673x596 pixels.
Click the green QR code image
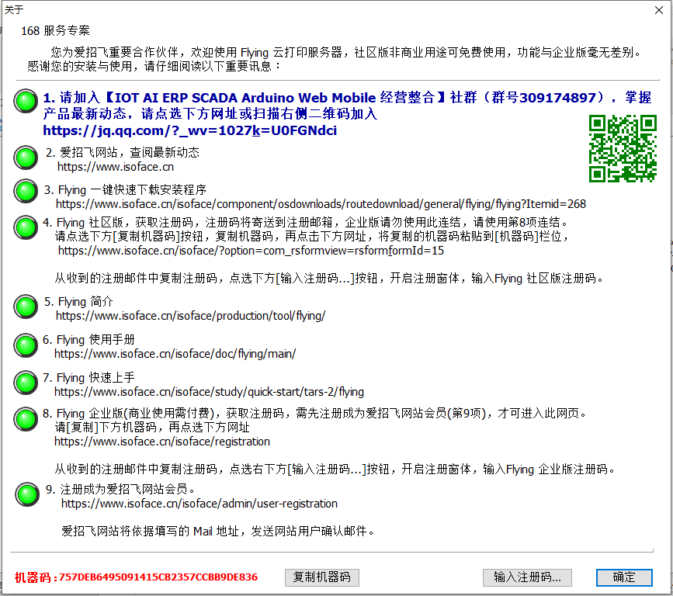[x=623, y=148]
